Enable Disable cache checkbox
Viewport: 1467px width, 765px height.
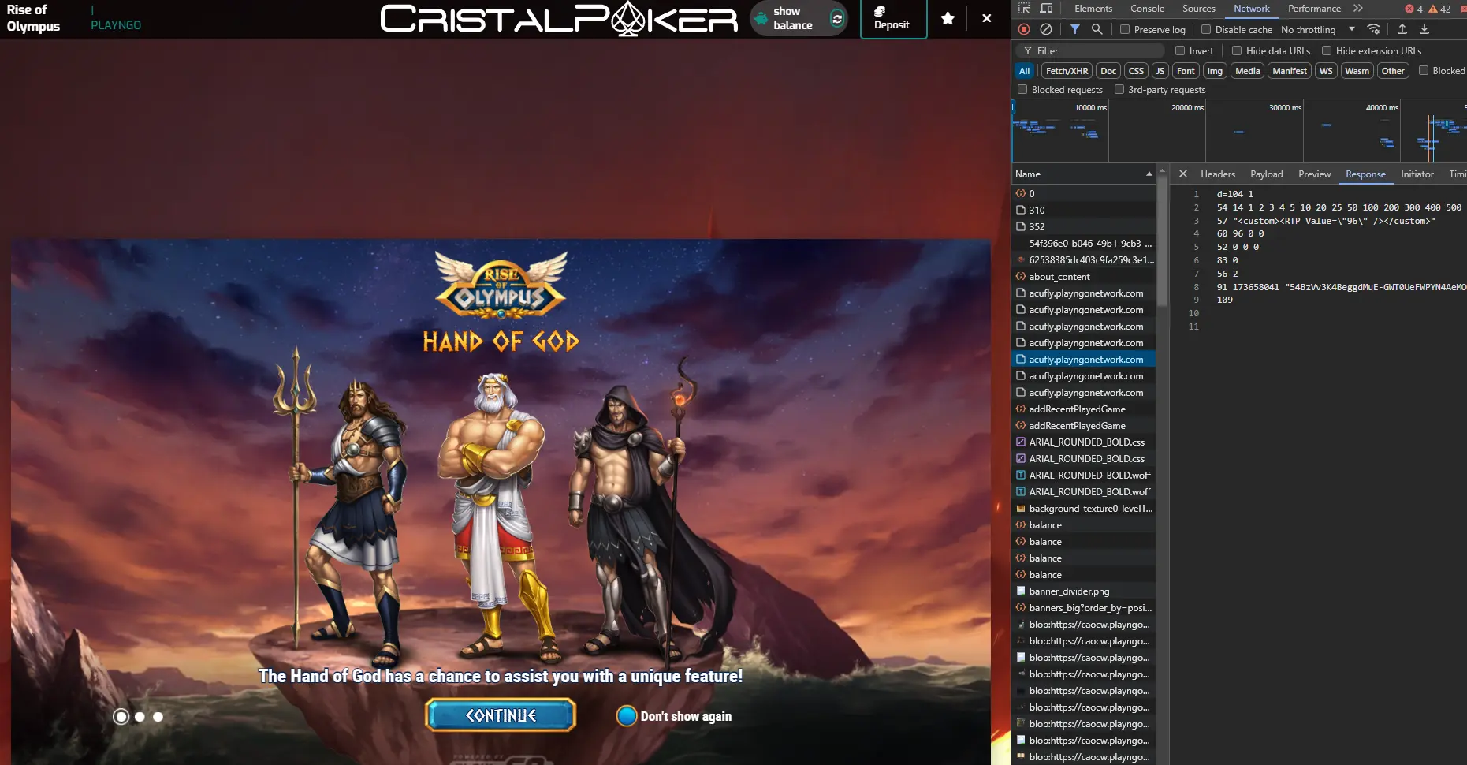tap(1206, 29)
